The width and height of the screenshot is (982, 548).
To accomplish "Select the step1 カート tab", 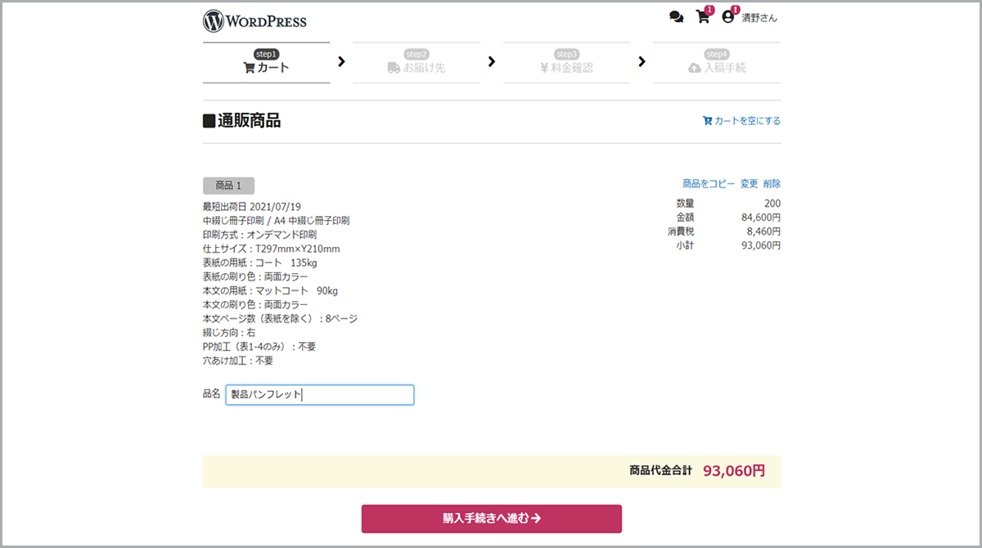I will pos(266,63).
